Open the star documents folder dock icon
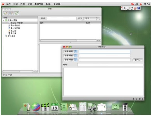The width and height of the screenshot is (152, 116). point(26,107)
